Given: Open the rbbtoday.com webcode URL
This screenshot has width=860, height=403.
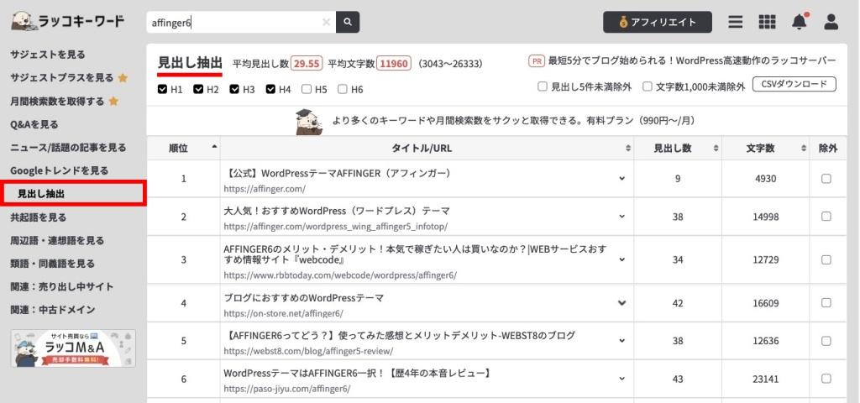Looking at the screenshot, I should click(340, 275).
